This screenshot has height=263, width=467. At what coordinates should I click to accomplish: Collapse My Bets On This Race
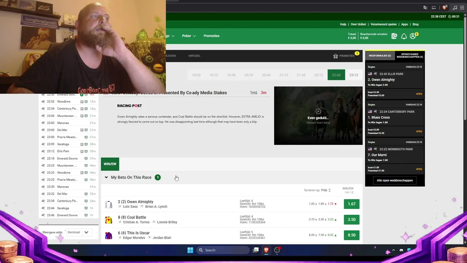coord(106,178)
